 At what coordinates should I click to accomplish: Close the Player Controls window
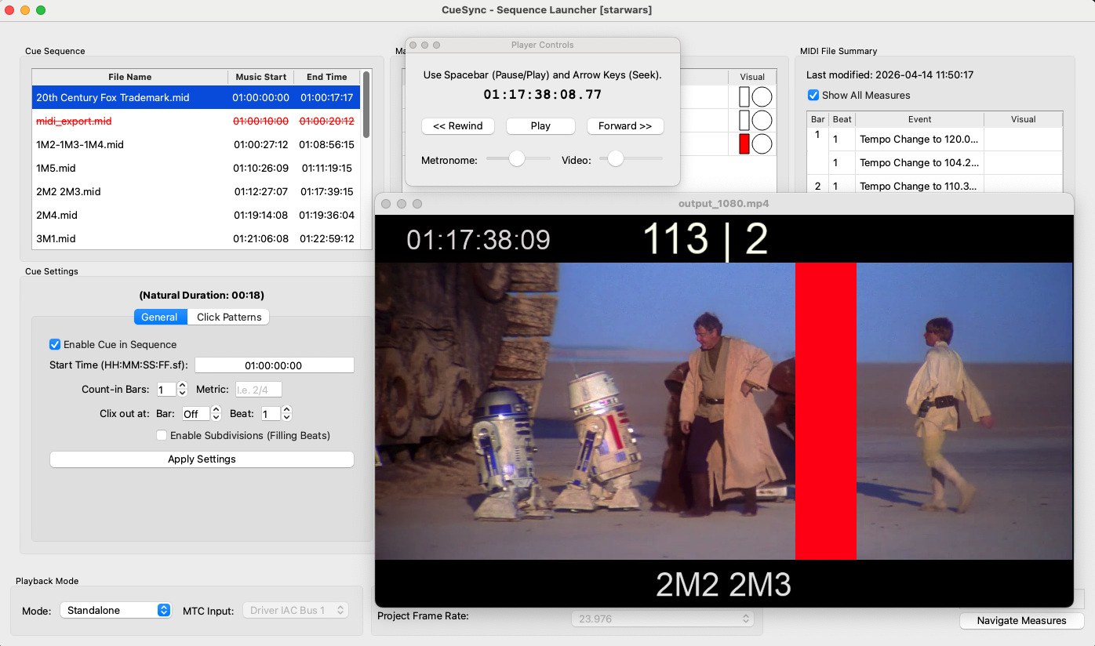[x=413, y=45]
